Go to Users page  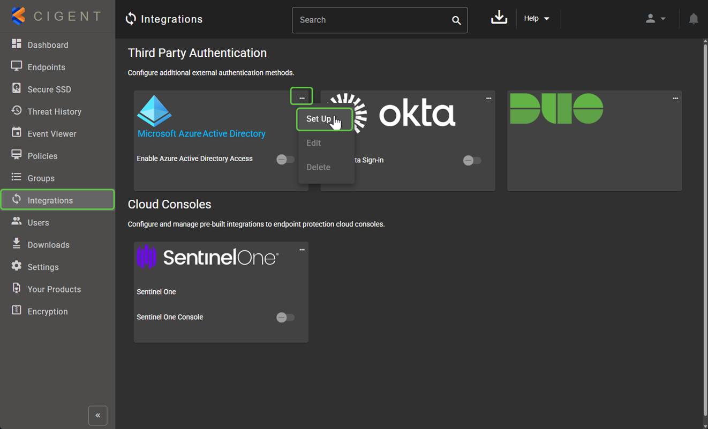click(x=57, y=223)
